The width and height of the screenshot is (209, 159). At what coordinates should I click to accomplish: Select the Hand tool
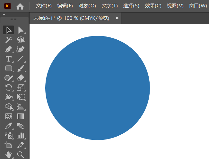click(x=8, y=155)
